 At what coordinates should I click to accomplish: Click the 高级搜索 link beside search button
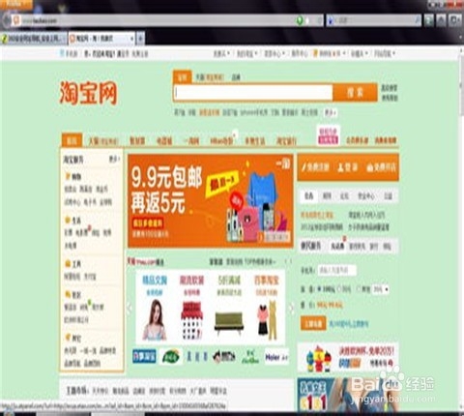pyautogui.click(x=390, y=88)
